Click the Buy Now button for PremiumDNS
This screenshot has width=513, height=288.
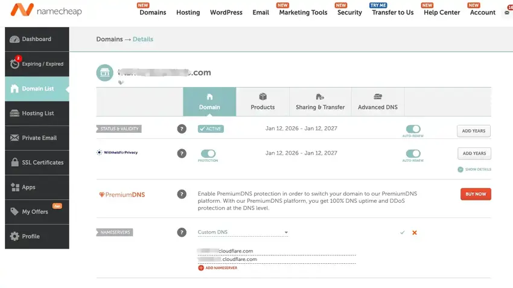[476, 194]
